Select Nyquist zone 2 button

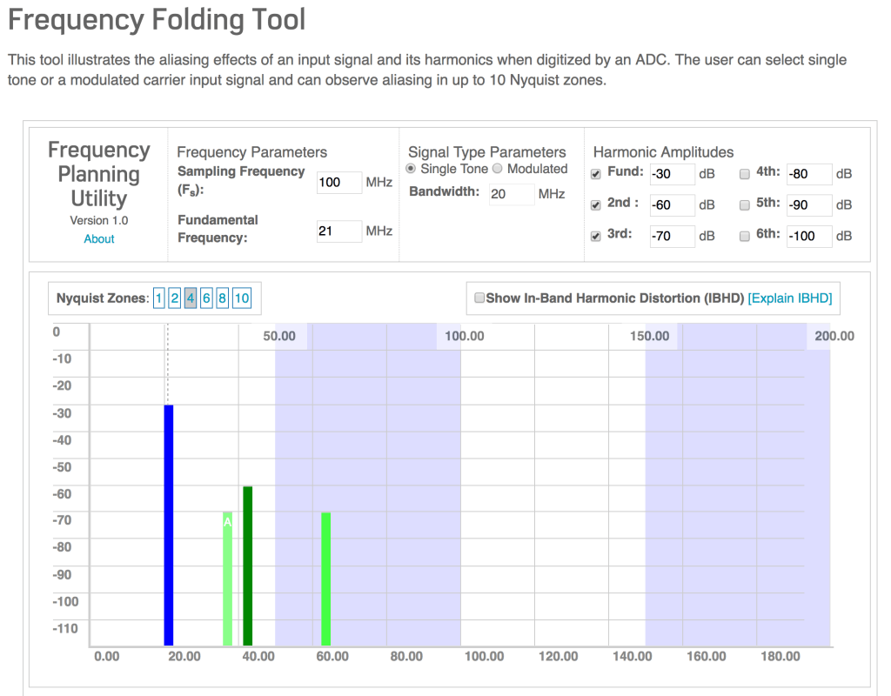pyautogui.click(x=174, y=298)
